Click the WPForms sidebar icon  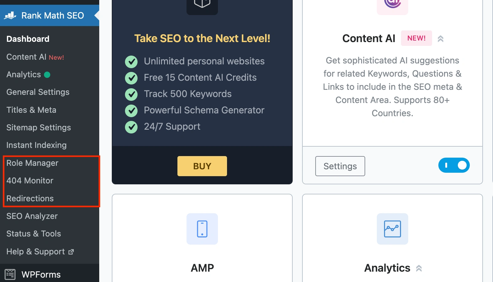tap(10, 274)
